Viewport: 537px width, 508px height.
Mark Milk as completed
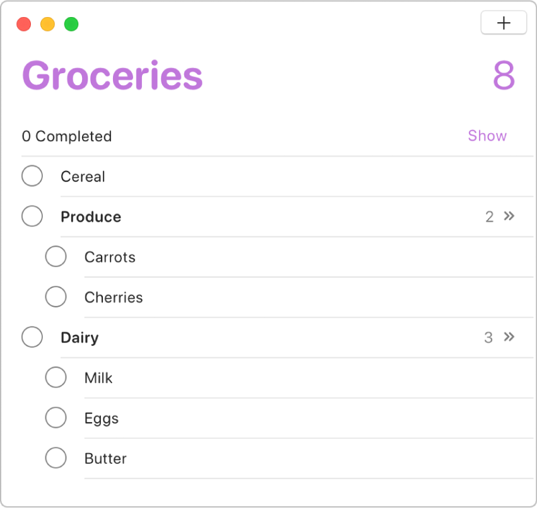(x=56, y=378)
